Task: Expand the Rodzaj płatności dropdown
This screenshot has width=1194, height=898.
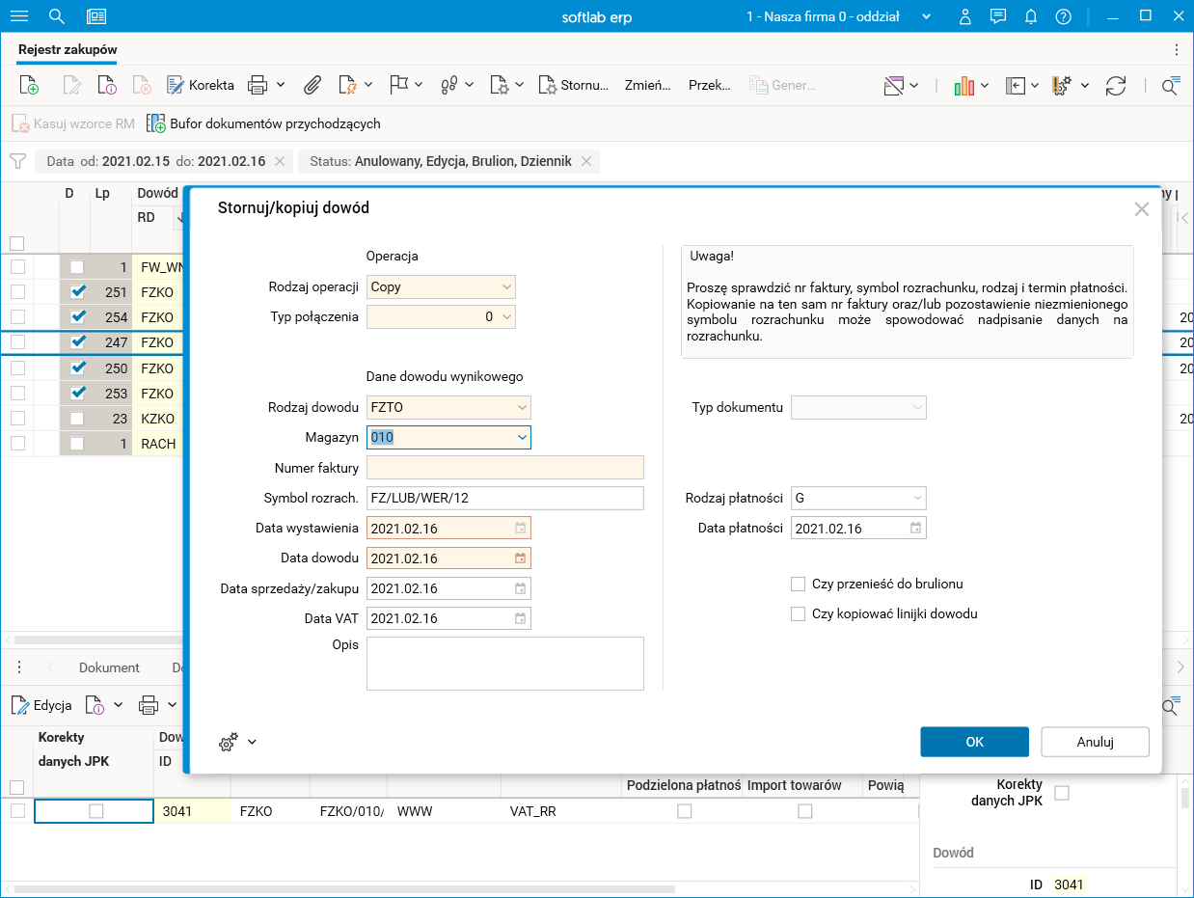Action: pyautogui.click(x=915, y=499)
